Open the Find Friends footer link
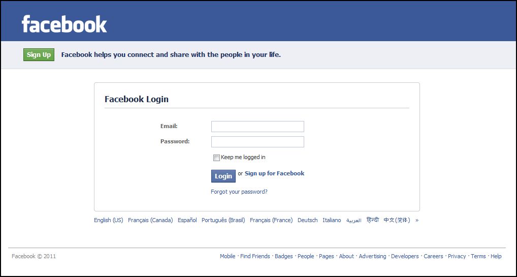Viewport: 517px width, 277px height. pos(255,256)
